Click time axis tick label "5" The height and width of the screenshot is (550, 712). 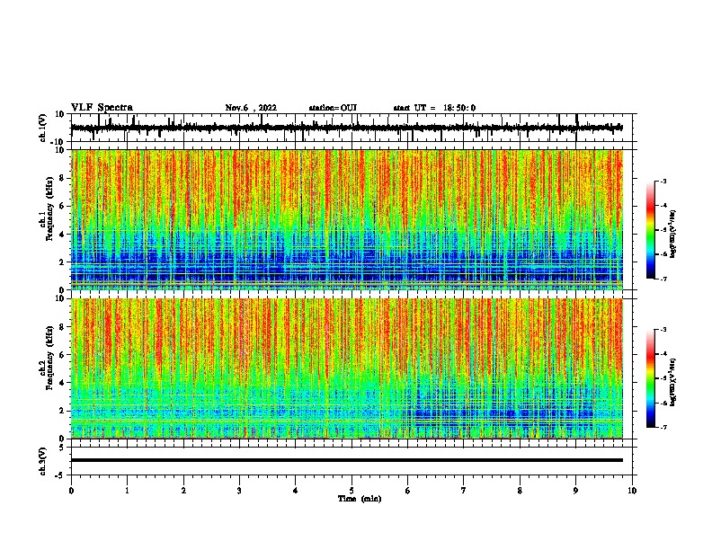click(x=352, y=491)
